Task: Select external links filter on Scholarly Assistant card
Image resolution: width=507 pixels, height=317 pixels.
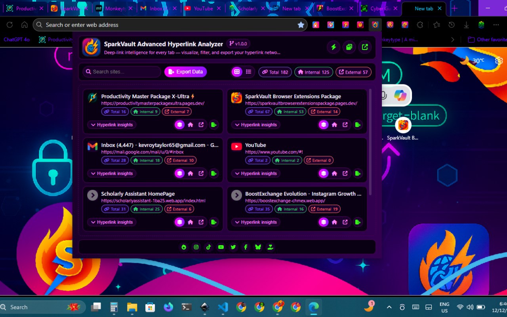Action: coord(201,222)
